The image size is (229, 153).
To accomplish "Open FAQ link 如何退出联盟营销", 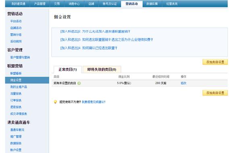I will click(106, 40).
